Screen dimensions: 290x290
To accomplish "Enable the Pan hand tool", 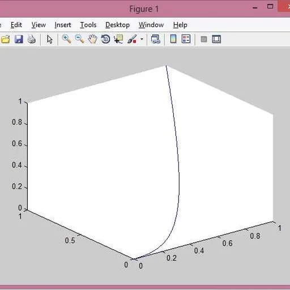I will click(x=92, y=39).
